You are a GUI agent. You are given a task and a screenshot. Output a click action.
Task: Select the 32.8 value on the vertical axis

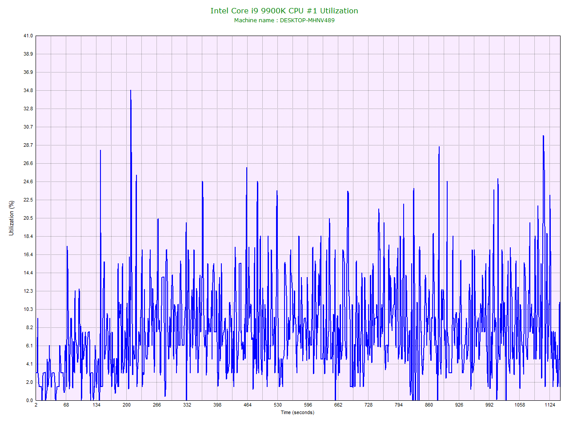(x=28, y=109)
